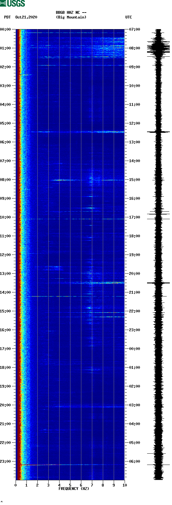The image size is (172, 505).
Task: Click the 07:00 UTC time label
Action: coord(135,29)
